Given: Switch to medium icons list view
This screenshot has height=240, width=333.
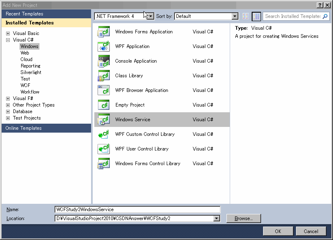Looking at the screenshot, I should pos(256,16).
